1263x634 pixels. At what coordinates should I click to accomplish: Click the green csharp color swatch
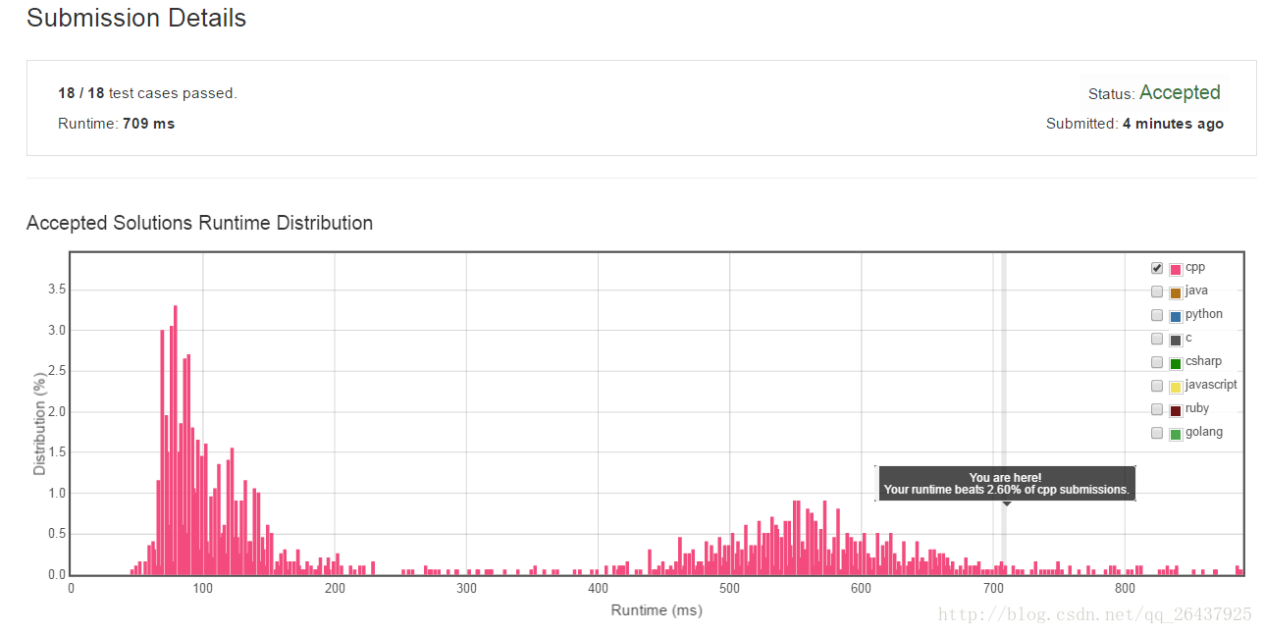coord(1176,363)
